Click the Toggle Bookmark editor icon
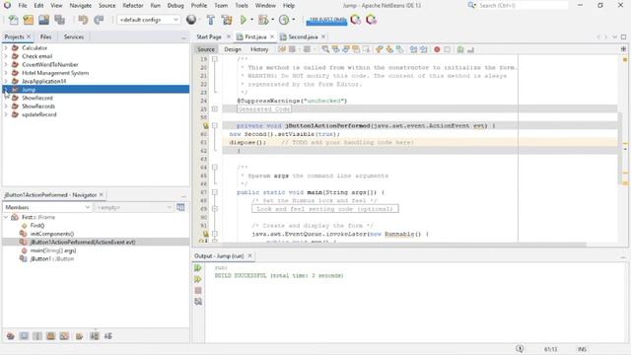Image resolution: width=631 pixels, height=355 pixels. coord(399,49)
